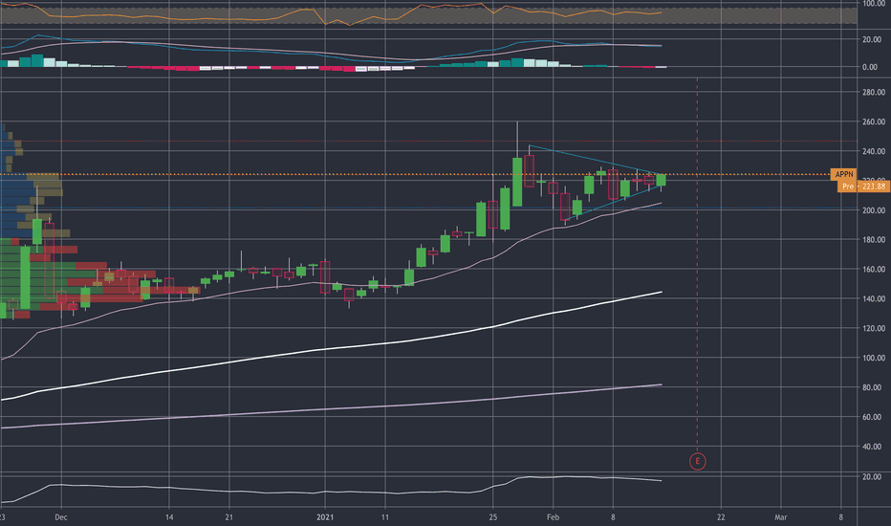Click the Mar label on time axis

pyautogui.click(x=781, y=517)
